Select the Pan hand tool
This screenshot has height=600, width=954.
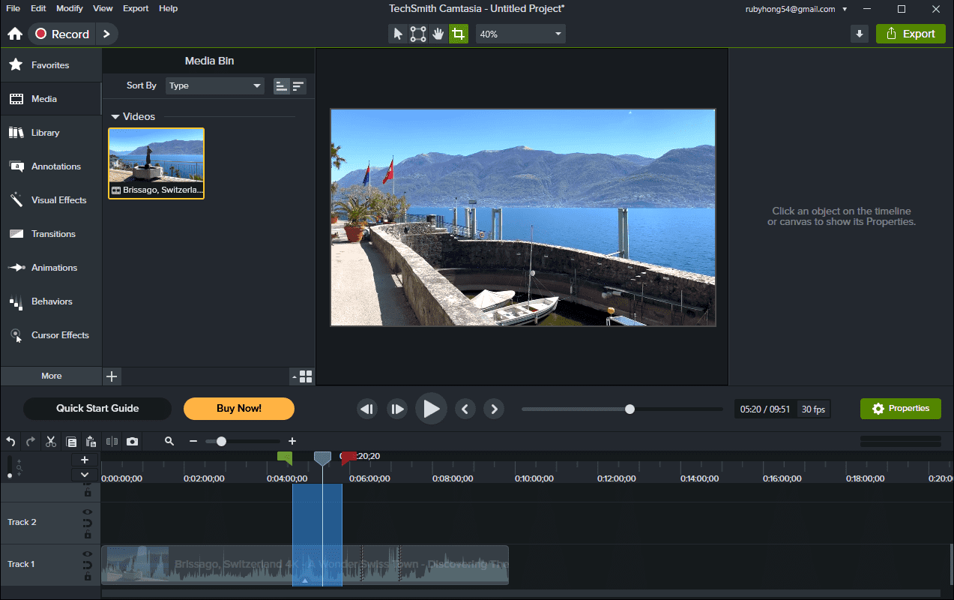[438, 34]
